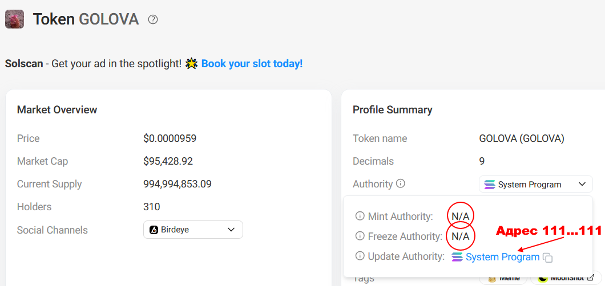Image resolution: width=605 pixels, height=286 pixels.
Task: Click the info icon next to Authority
Action: [401, 183]
